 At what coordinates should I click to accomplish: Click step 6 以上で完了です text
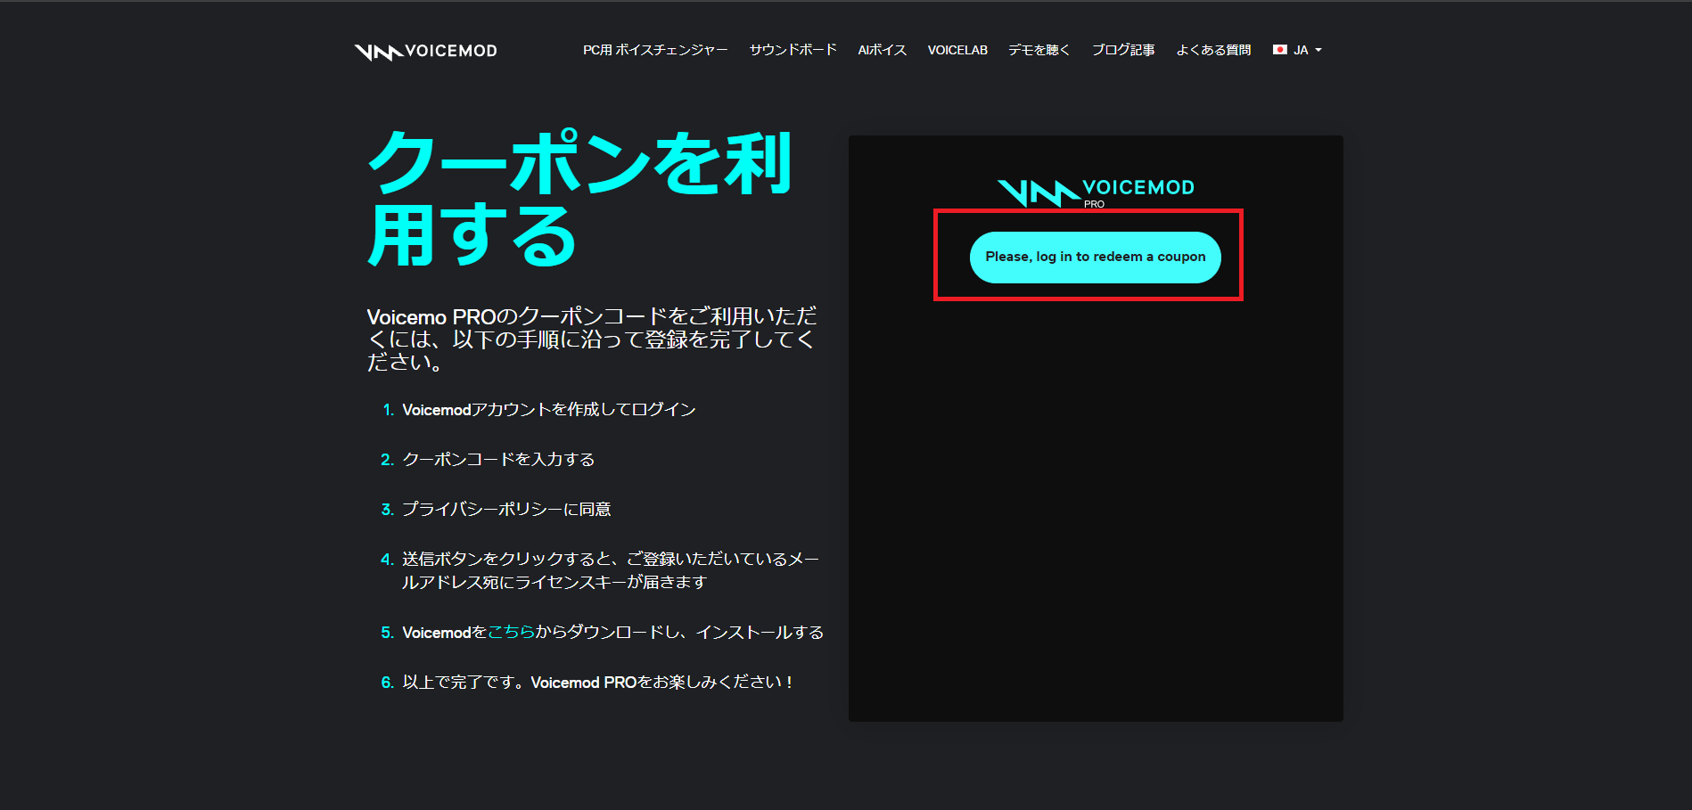pyautogui.click(x=597, y=682)
